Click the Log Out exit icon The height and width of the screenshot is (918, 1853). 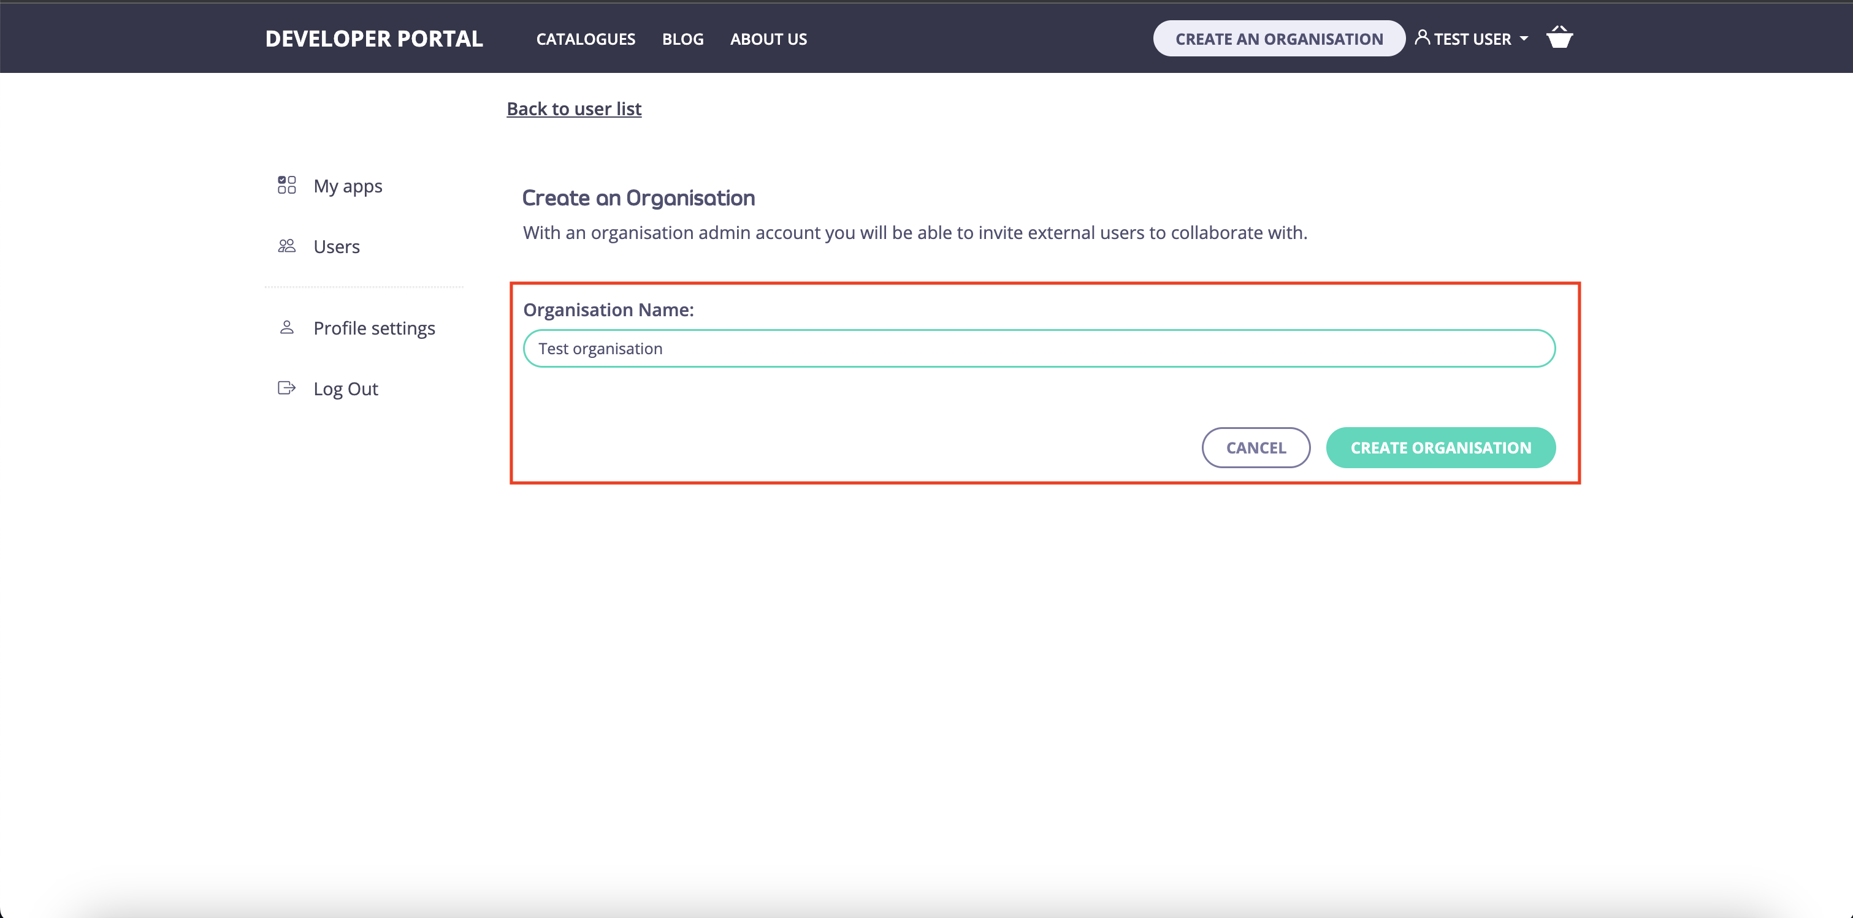pyautogui.click(x=287, y=388)
